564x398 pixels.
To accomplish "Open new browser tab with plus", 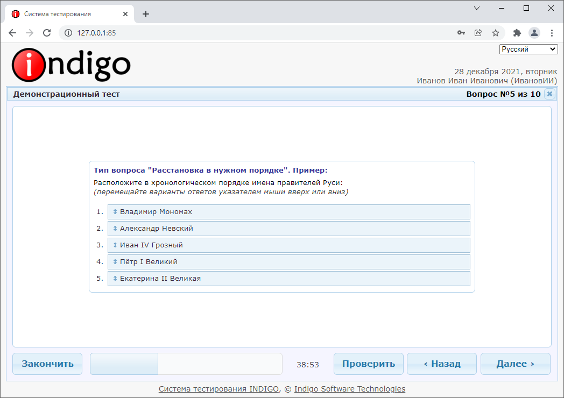I will (146, 14).
